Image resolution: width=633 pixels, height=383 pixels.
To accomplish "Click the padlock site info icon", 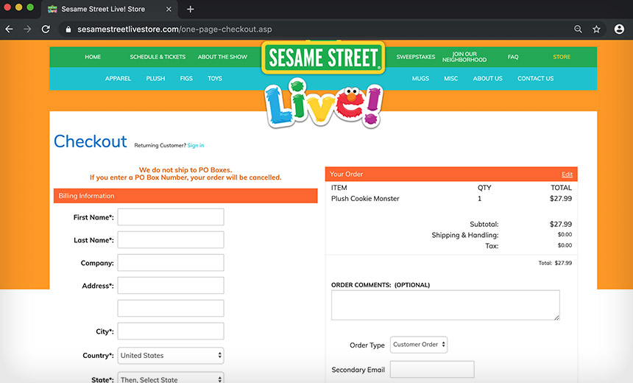I will point(68,29).
